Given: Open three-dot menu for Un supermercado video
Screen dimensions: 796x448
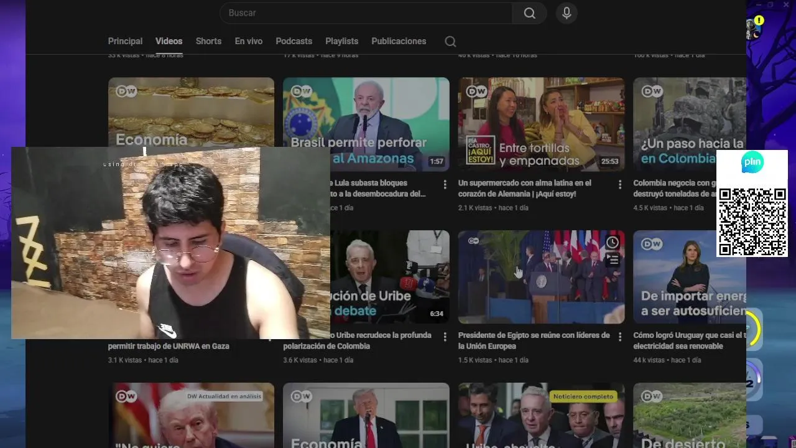Looking at the screenshot, I should coord(619,184).
